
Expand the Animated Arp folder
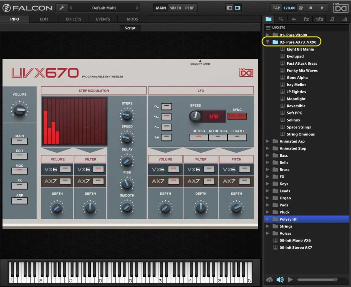click(x=268, y=141)
